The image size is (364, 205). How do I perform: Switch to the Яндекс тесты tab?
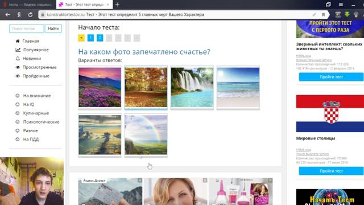[x=28, y=5]
